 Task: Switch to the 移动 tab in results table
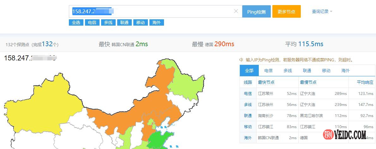click(x=326, y=71)
